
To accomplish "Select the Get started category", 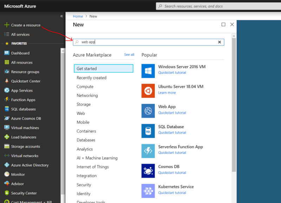I will 103,68.
